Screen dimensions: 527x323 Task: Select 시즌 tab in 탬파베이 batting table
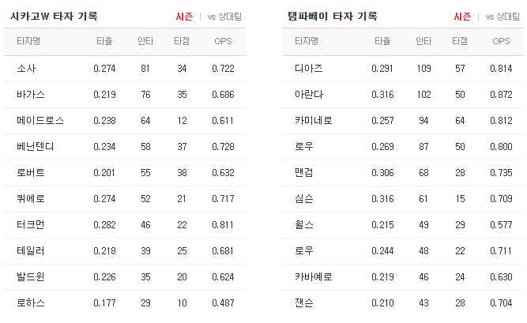pos(462,17)
